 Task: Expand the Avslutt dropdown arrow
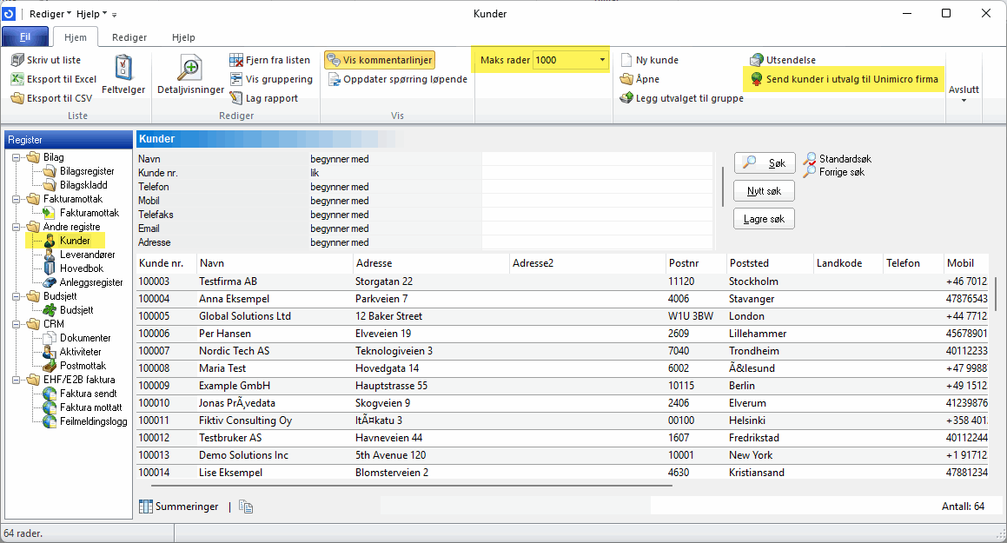pos(964,101)
